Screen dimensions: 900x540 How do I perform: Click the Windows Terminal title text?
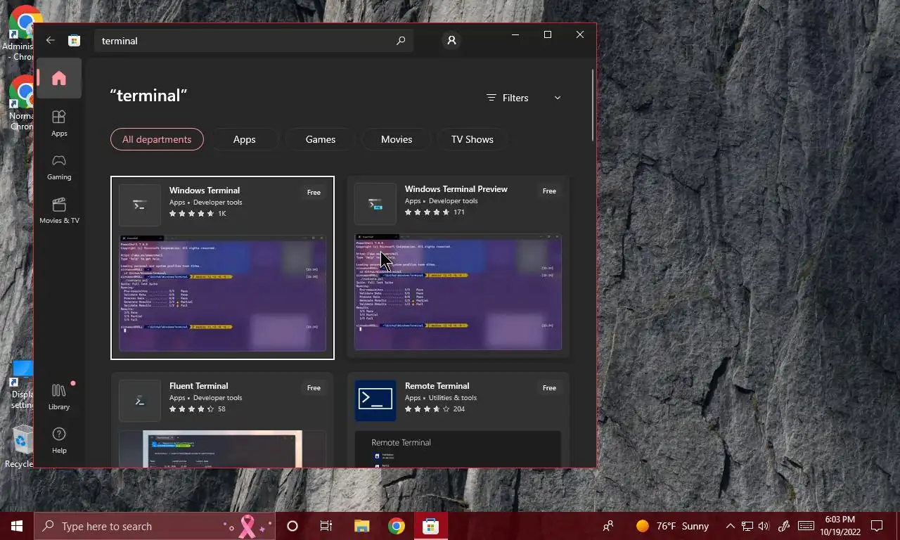pos(205,191)
